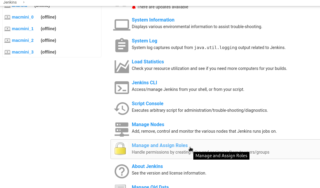Click the offline computer icon for macmini_1
The width and height of the screenshot is (320, 188).
pos(7,29)
